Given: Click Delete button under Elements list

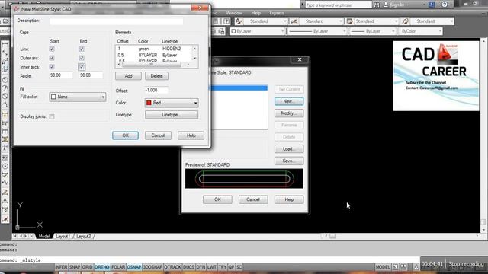Looking at the screenshot, I should 156,76.
